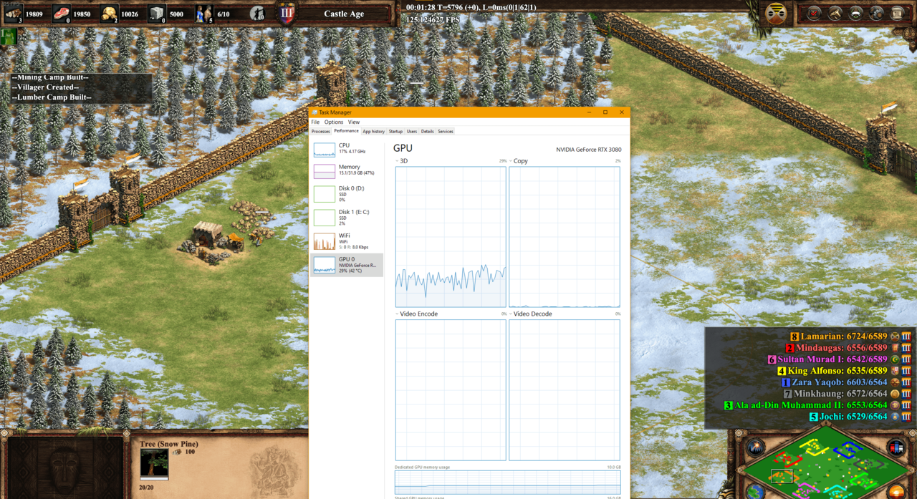The image size is (917, 499).
Task: Toggle the minimap diplomatic colors flag icon
Action: 896,448
